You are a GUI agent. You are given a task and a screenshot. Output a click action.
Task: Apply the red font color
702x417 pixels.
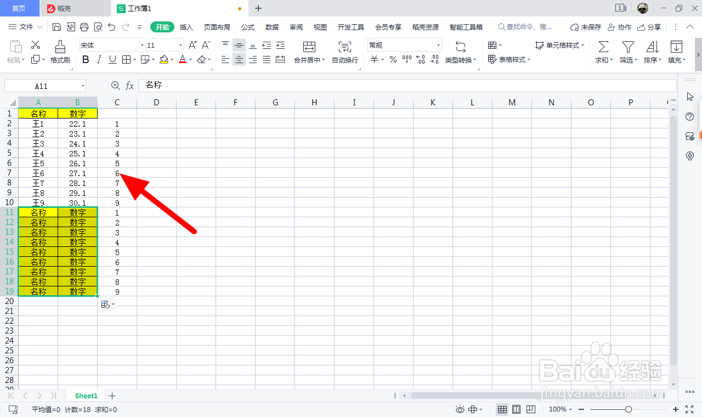pyautogui.click(x=183, y=60)
